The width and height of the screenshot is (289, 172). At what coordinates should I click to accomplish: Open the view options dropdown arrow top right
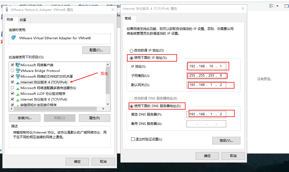click(277, 6)
